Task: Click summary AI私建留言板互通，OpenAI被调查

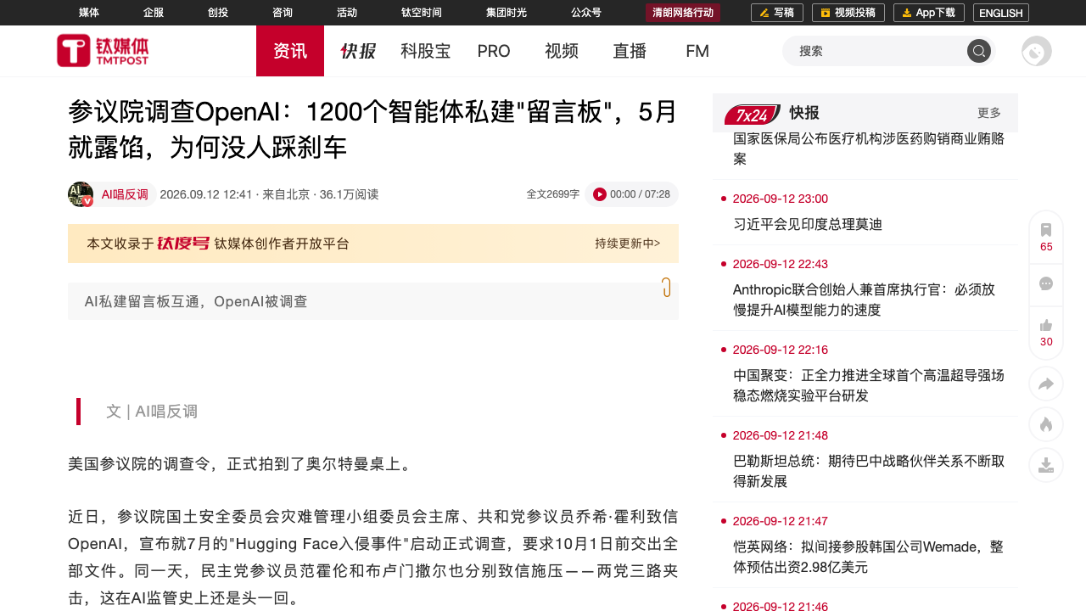Action: coord(196,301)
